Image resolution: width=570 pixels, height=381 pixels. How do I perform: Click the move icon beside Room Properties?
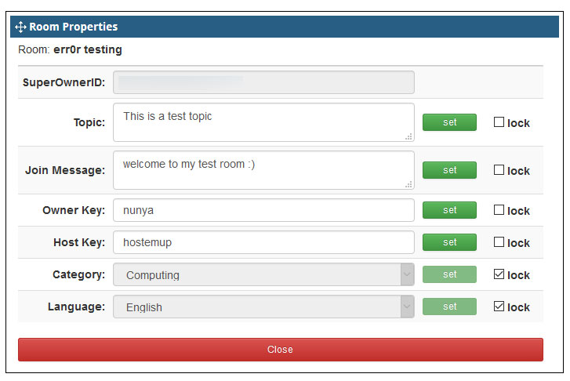click(20, 27)
